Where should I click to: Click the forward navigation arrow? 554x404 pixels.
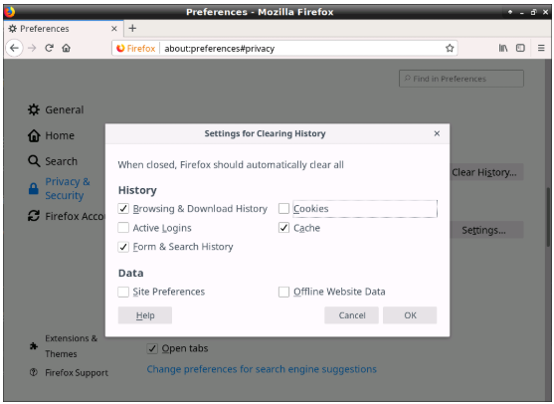click(32, 48)
